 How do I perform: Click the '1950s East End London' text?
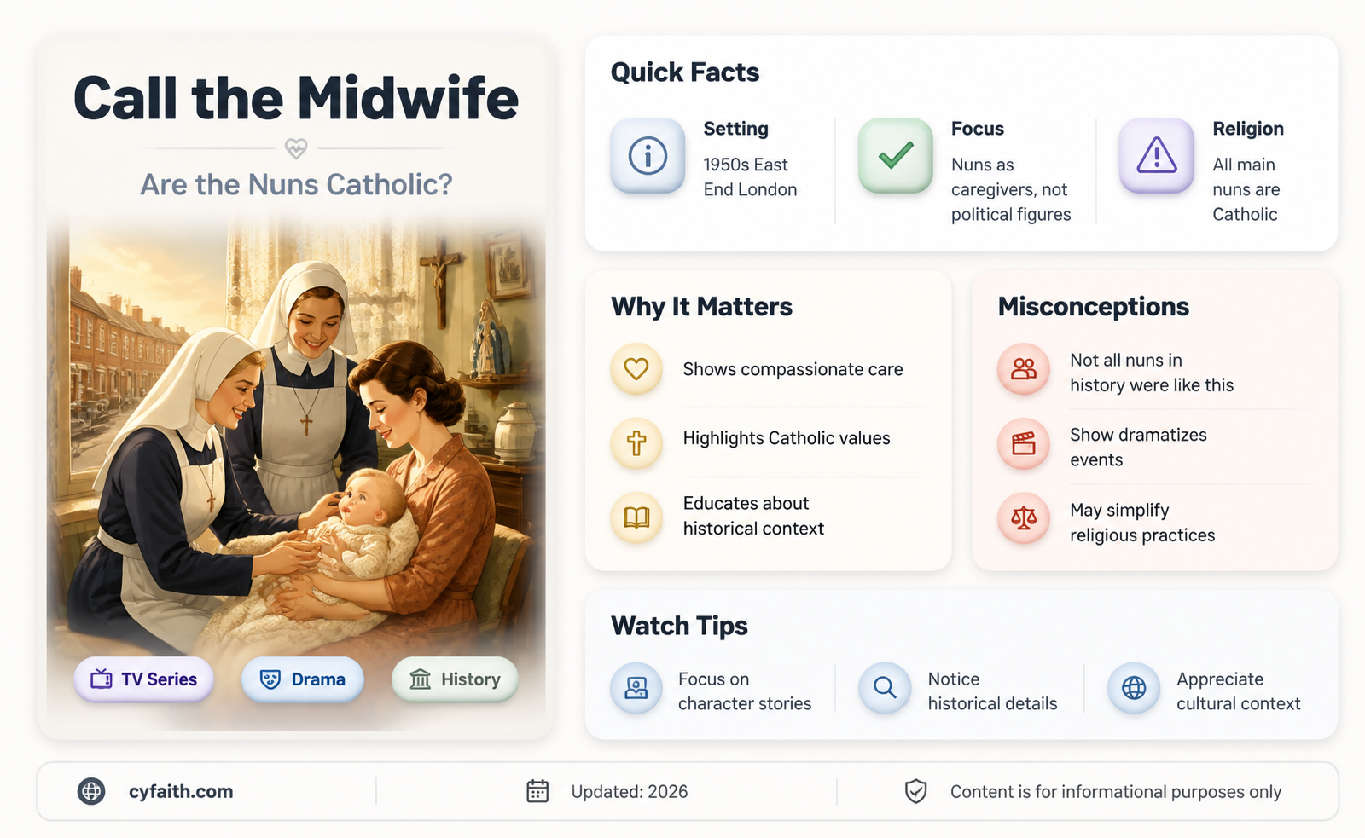click(x=751, y=177)
